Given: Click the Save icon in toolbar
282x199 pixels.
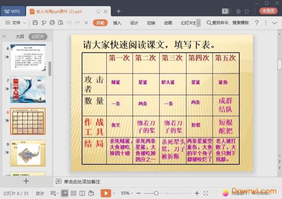Looking at the screenshot, I should tap(35, 23).
